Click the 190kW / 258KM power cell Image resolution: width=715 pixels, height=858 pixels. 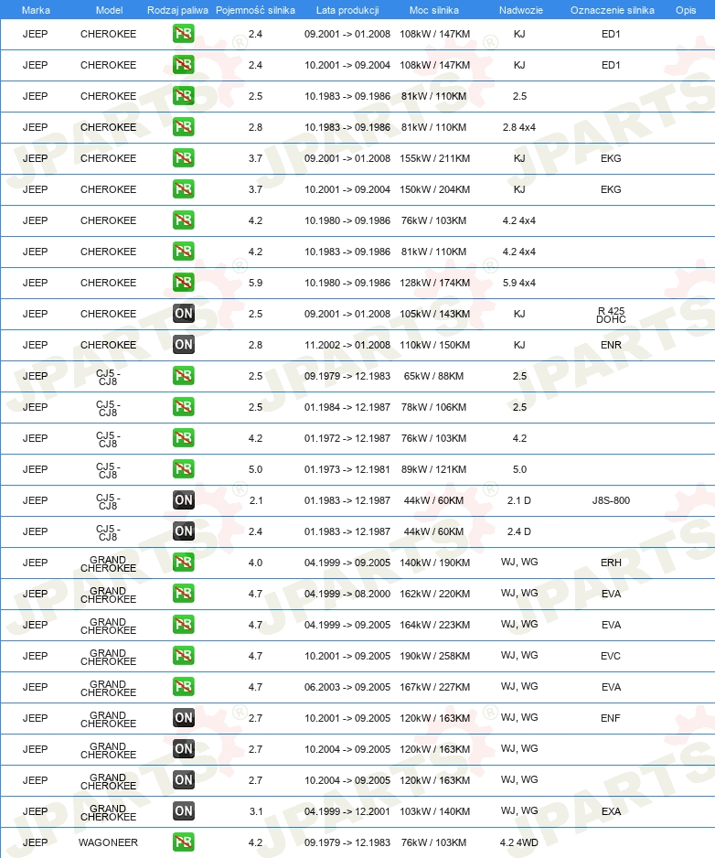click(434, 656)
